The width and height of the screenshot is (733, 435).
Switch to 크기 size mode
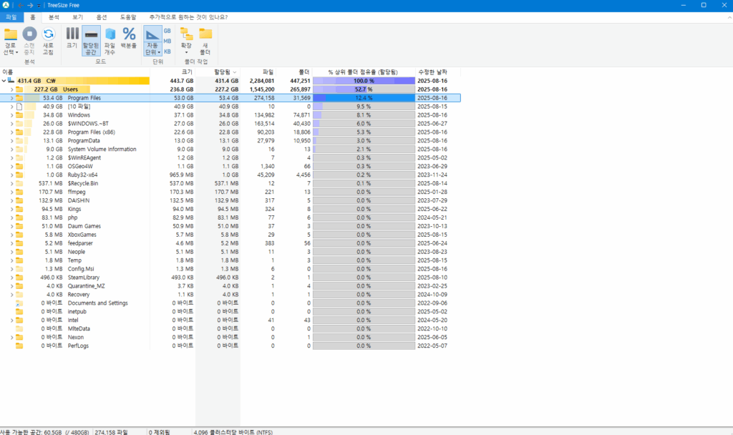coord(72,37)
